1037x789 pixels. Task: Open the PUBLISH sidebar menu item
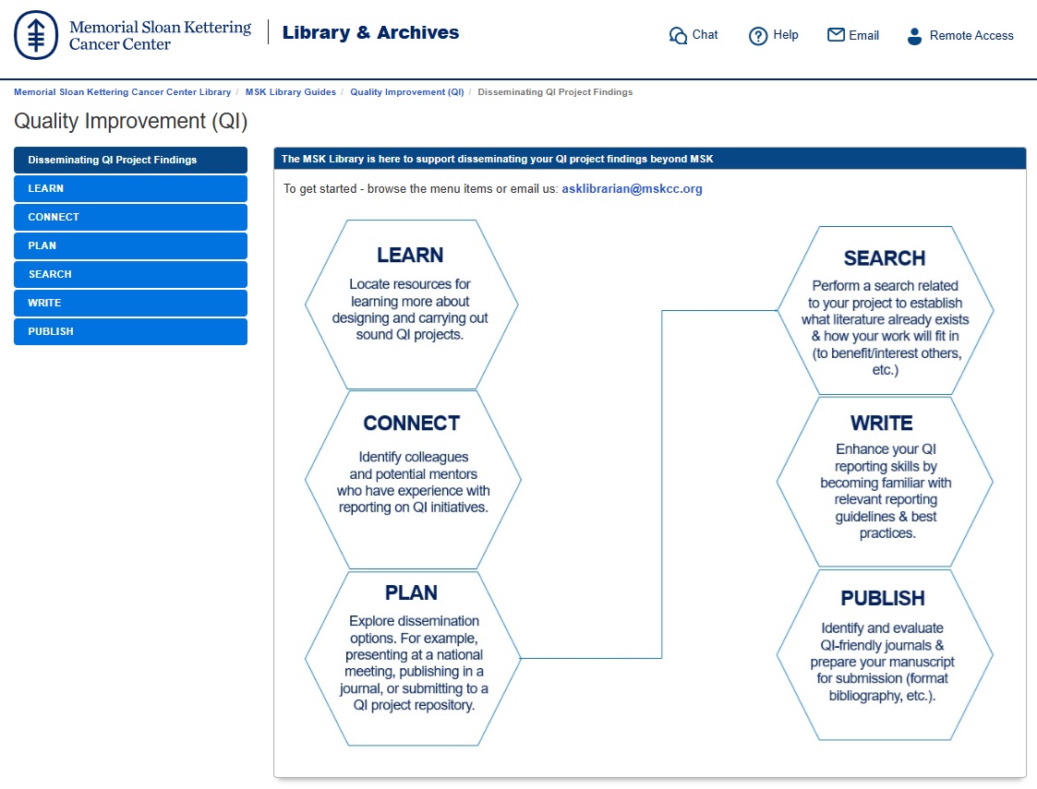point(130,331)
